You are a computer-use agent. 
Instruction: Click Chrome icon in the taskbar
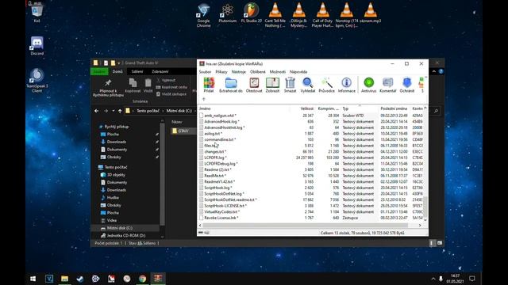[x=142, y=279]
